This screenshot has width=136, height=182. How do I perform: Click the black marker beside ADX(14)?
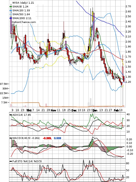11,115
